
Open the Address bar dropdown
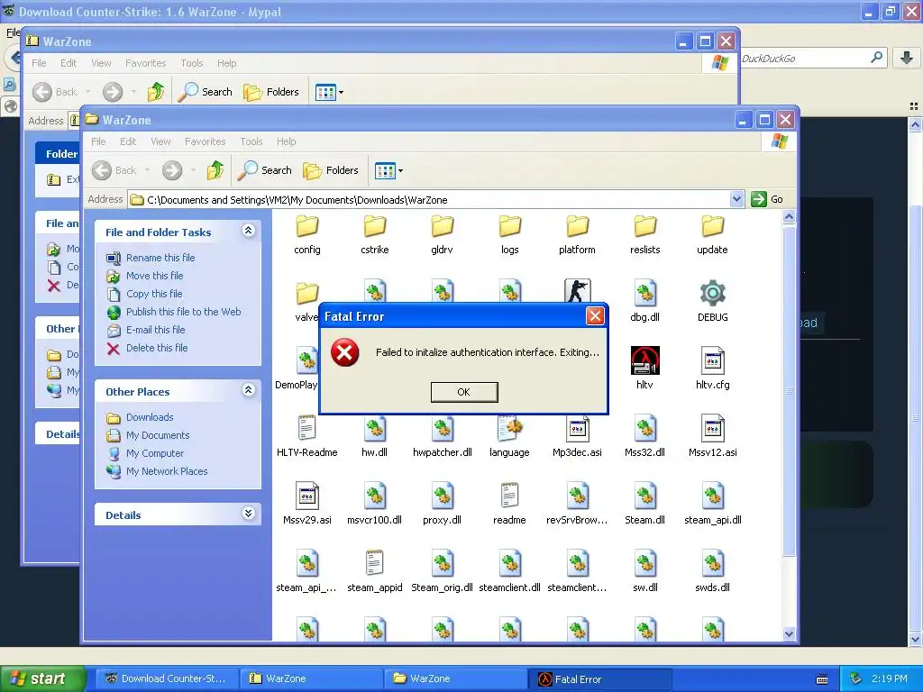pos(736,199)
